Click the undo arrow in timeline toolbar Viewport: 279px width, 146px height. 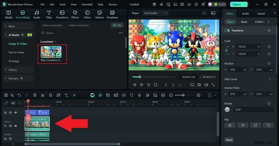point(19,95)
